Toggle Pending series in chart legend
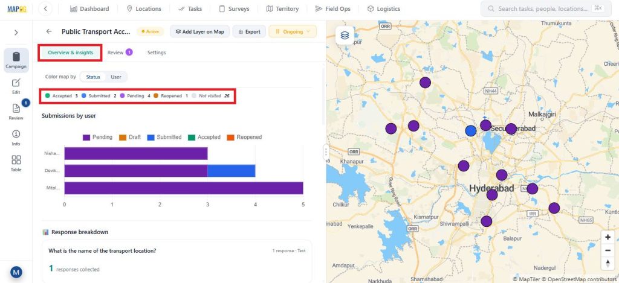Viewport: 619px width, 283px height. pyautogui.click(x=97, y=137)
